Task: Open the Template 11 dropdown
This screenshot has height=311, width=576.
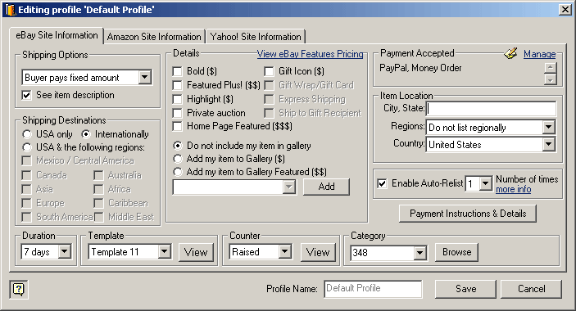Action: [x=164, y=252]
